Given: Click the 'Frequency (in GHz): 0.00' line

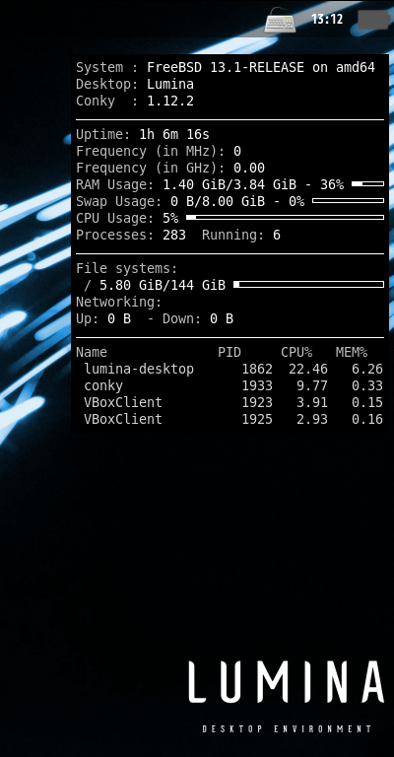Looking at the screenshot, I should [170, 169].
